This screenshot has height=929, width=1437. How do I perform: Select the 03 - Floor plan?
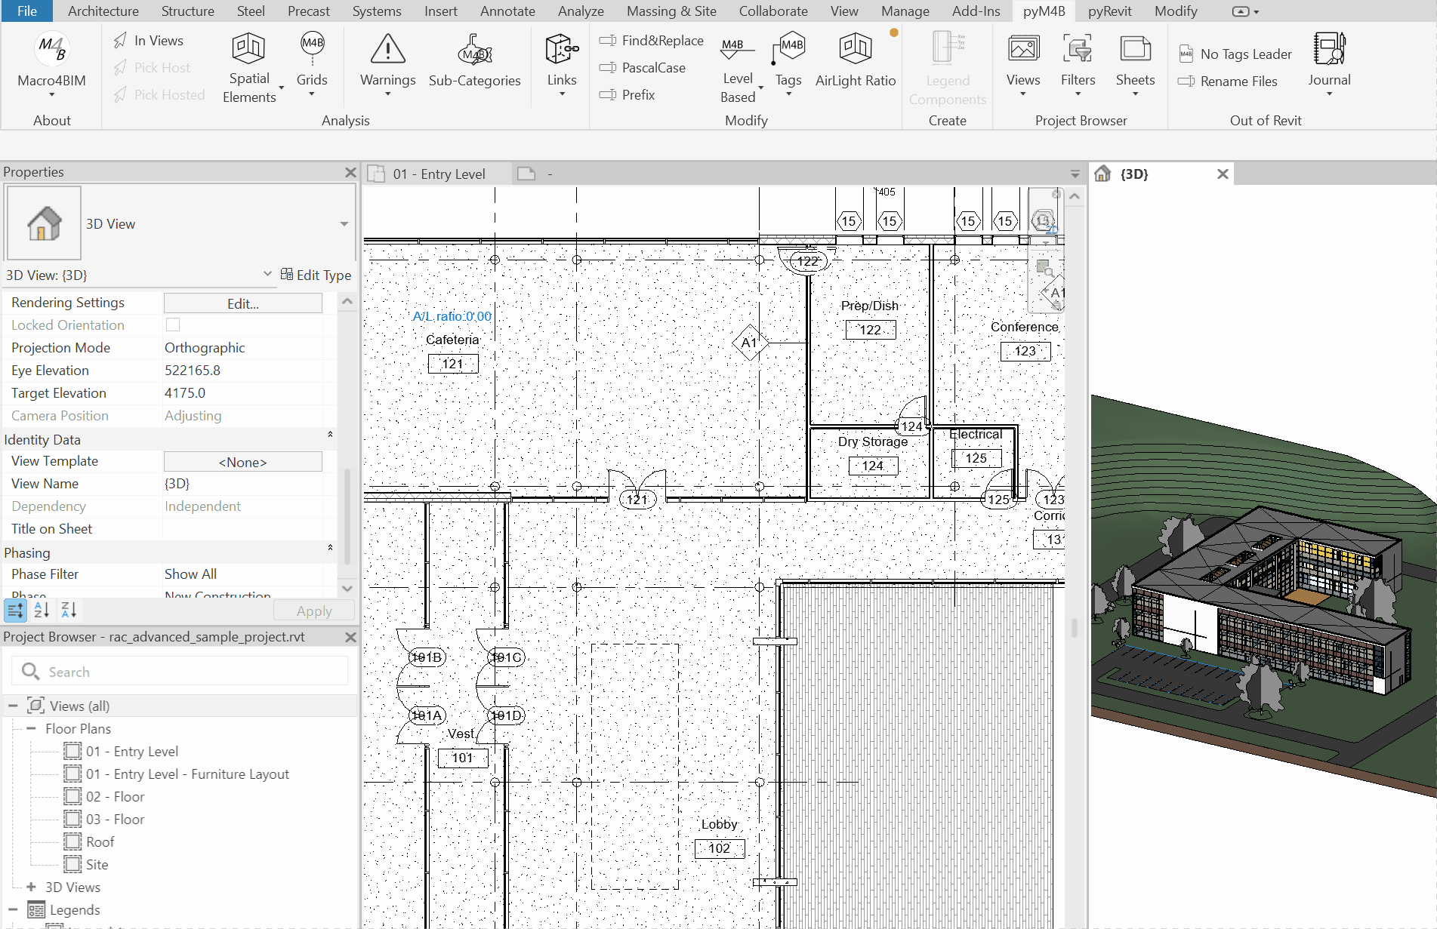115,819
